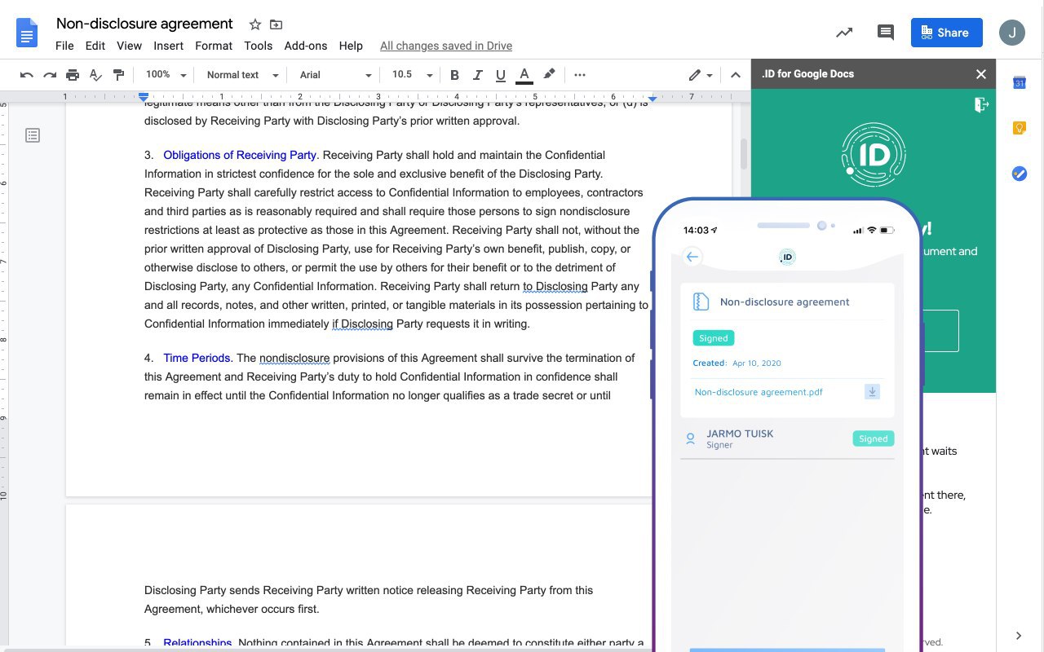Click Obligations of Receiving Party heading

click(x=240, y=155)
